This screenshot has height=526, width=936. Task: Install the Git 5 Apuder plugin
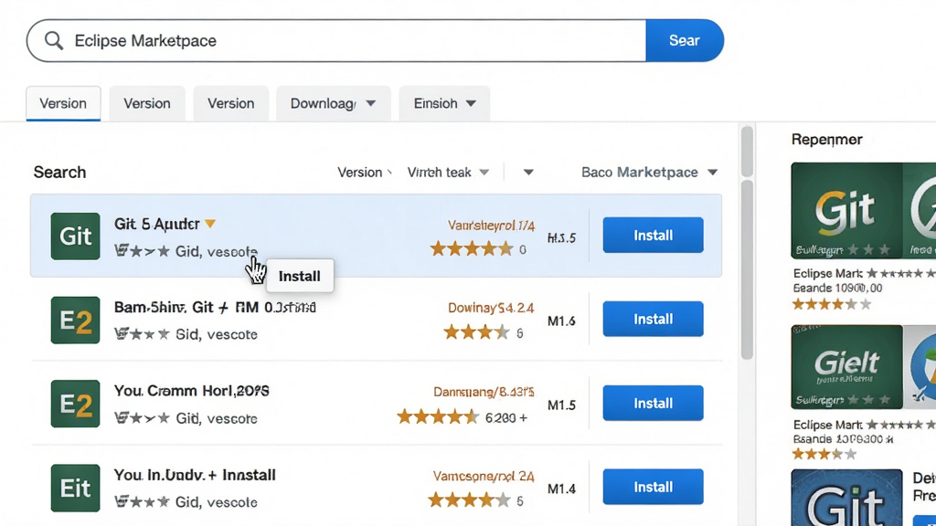click(x=653, y=235)
